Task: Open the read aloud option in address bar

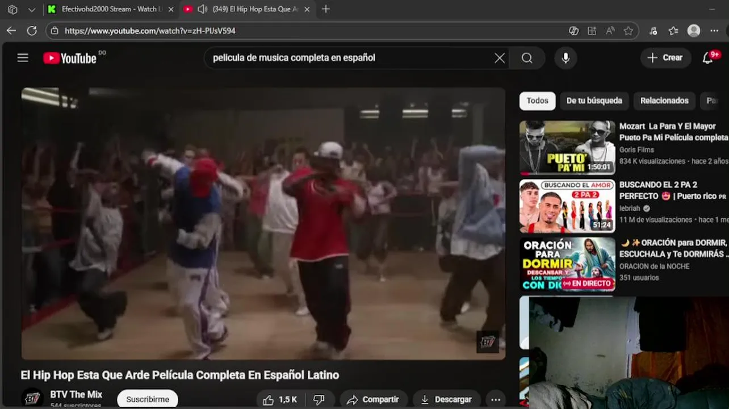Action: [610, 31]
